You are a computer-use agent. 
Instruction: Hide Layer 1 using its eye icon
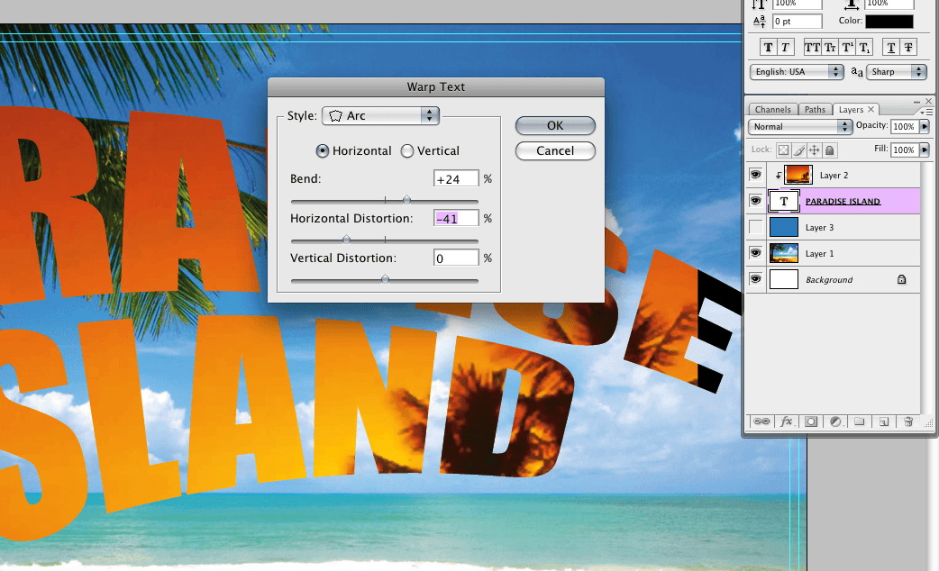[x=755, y=253]
